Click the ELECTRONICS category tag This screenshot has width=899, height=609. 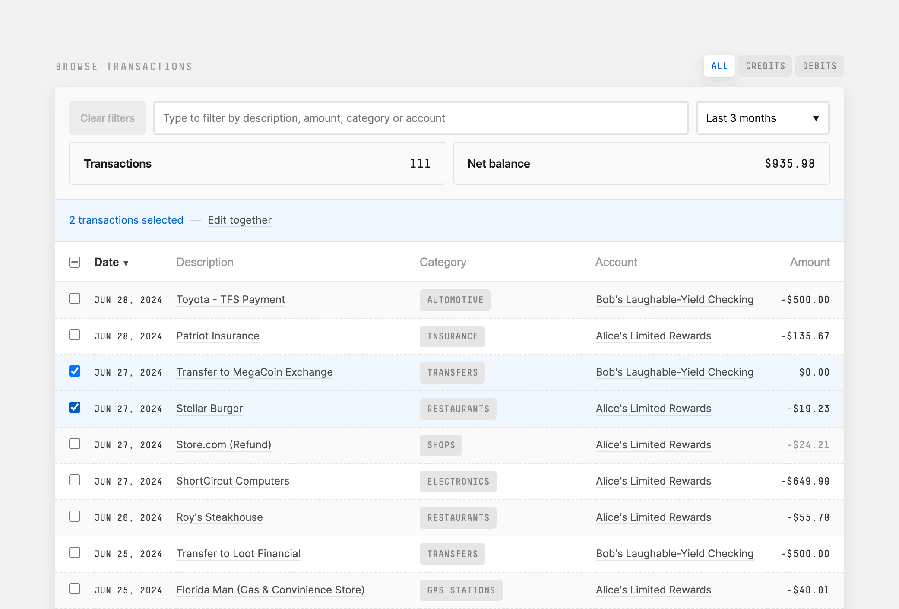[x=458, y=482]
